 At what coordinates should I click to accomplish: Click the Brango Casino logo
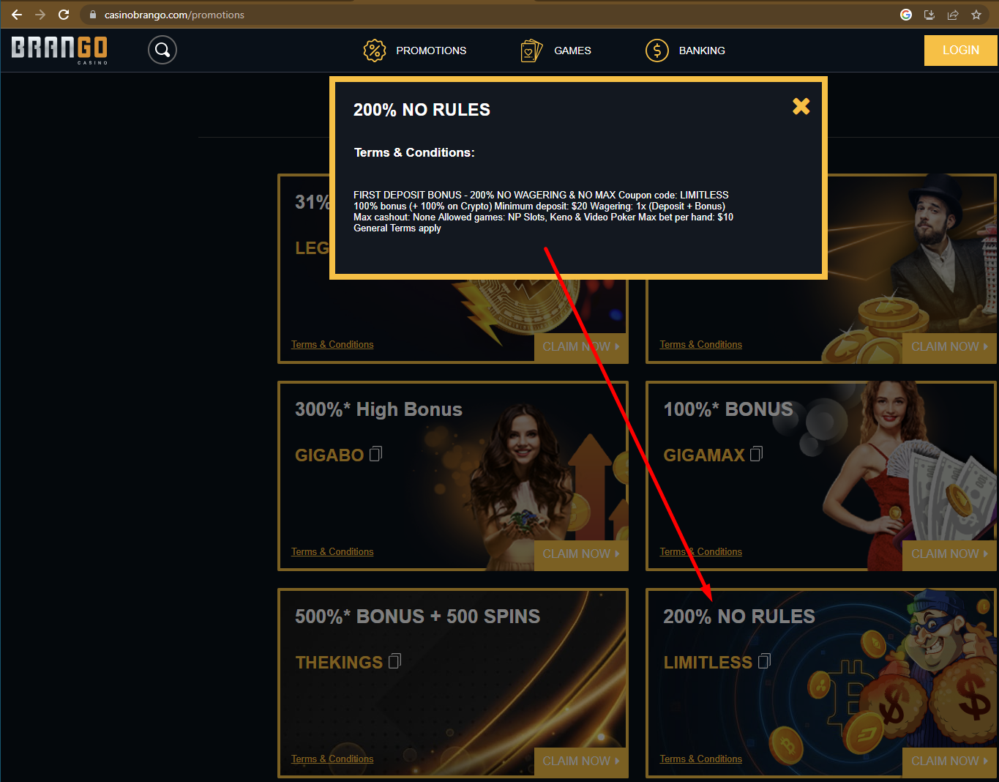[59, 50]
